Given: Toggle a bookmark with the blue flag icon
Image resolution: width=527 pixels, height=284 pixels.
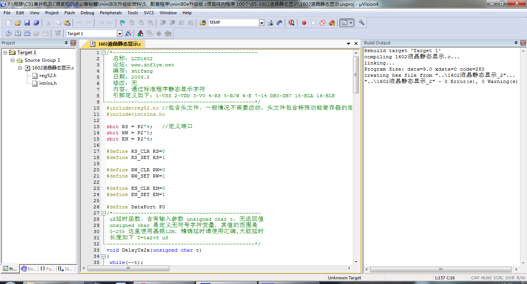Looking at the screenshot, I should pyautogui.click(x=122, y=23).
